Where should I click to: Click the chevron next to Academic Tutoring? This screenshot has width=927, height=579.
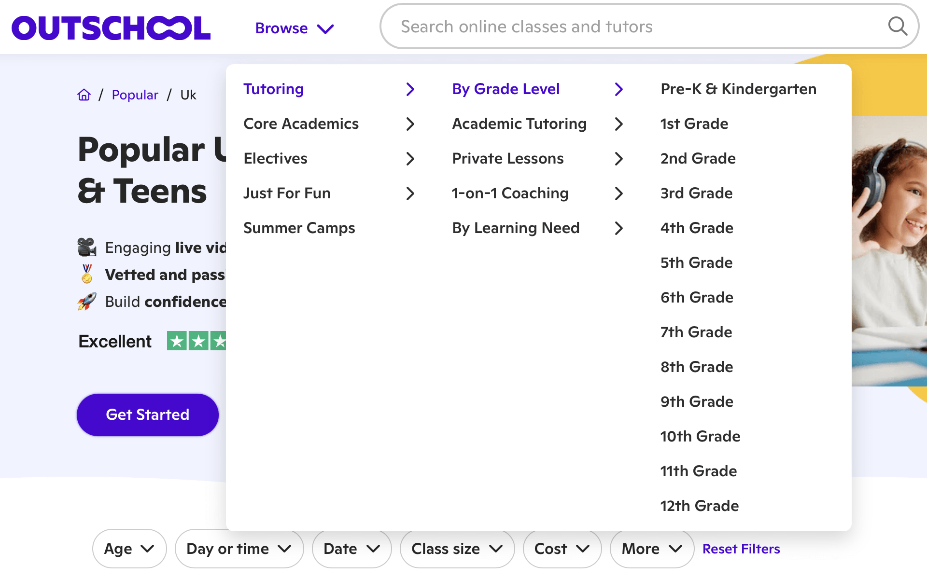(619, 124)
